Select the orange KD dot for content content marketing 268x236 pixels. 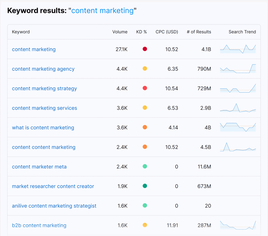pos(145,147)
